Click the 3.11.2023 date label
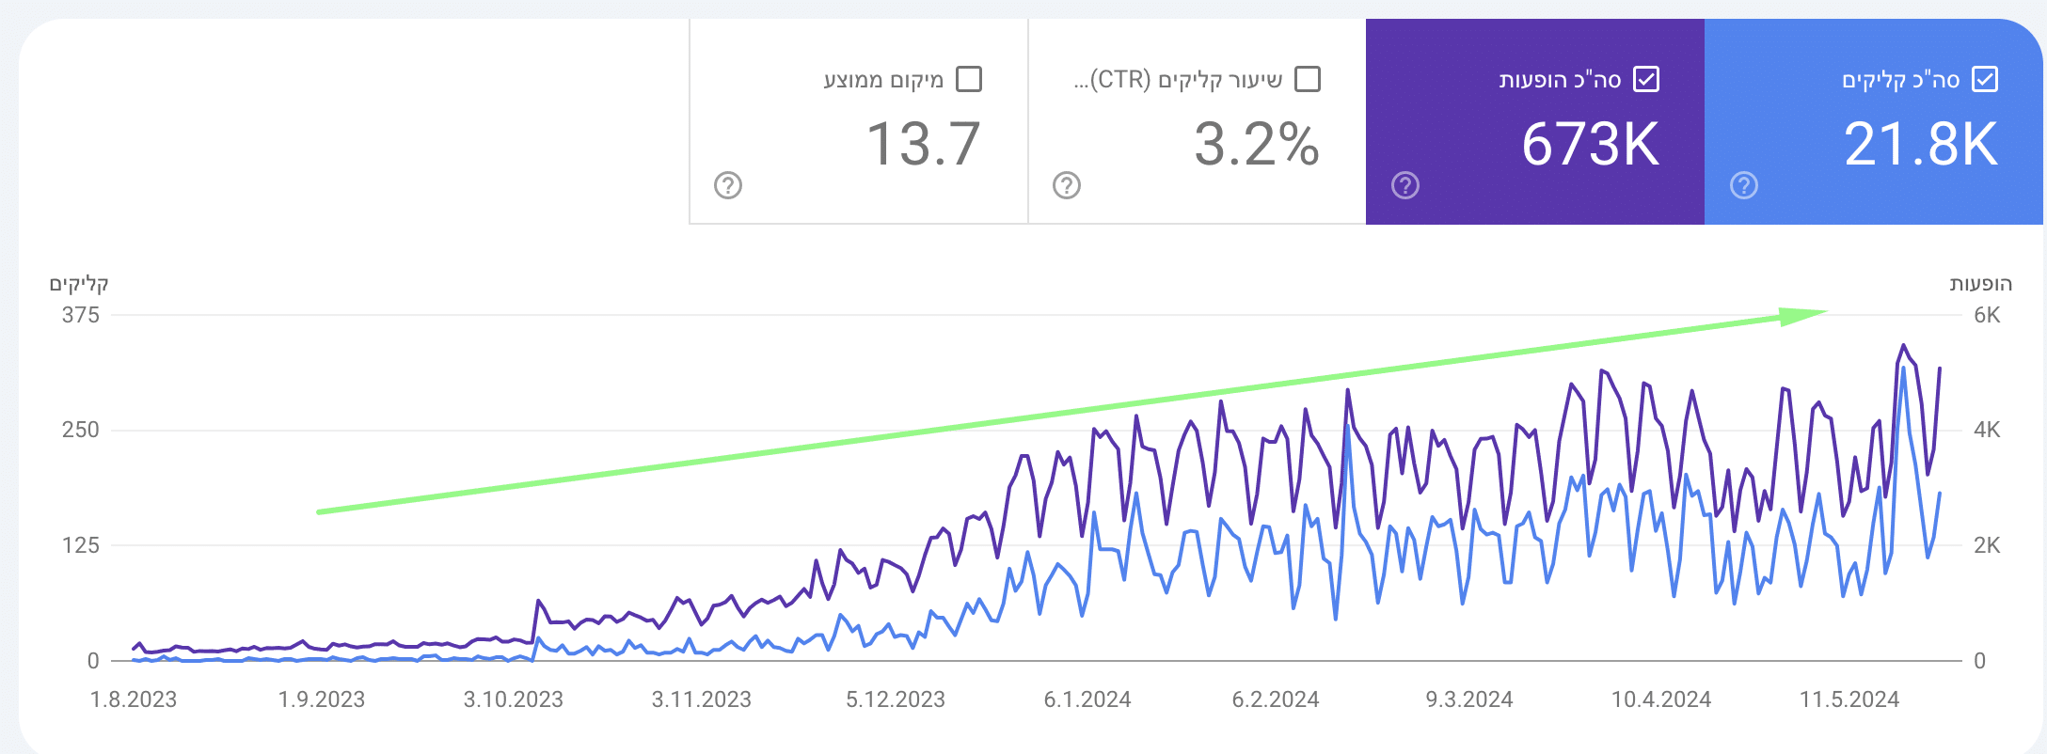 702,699
